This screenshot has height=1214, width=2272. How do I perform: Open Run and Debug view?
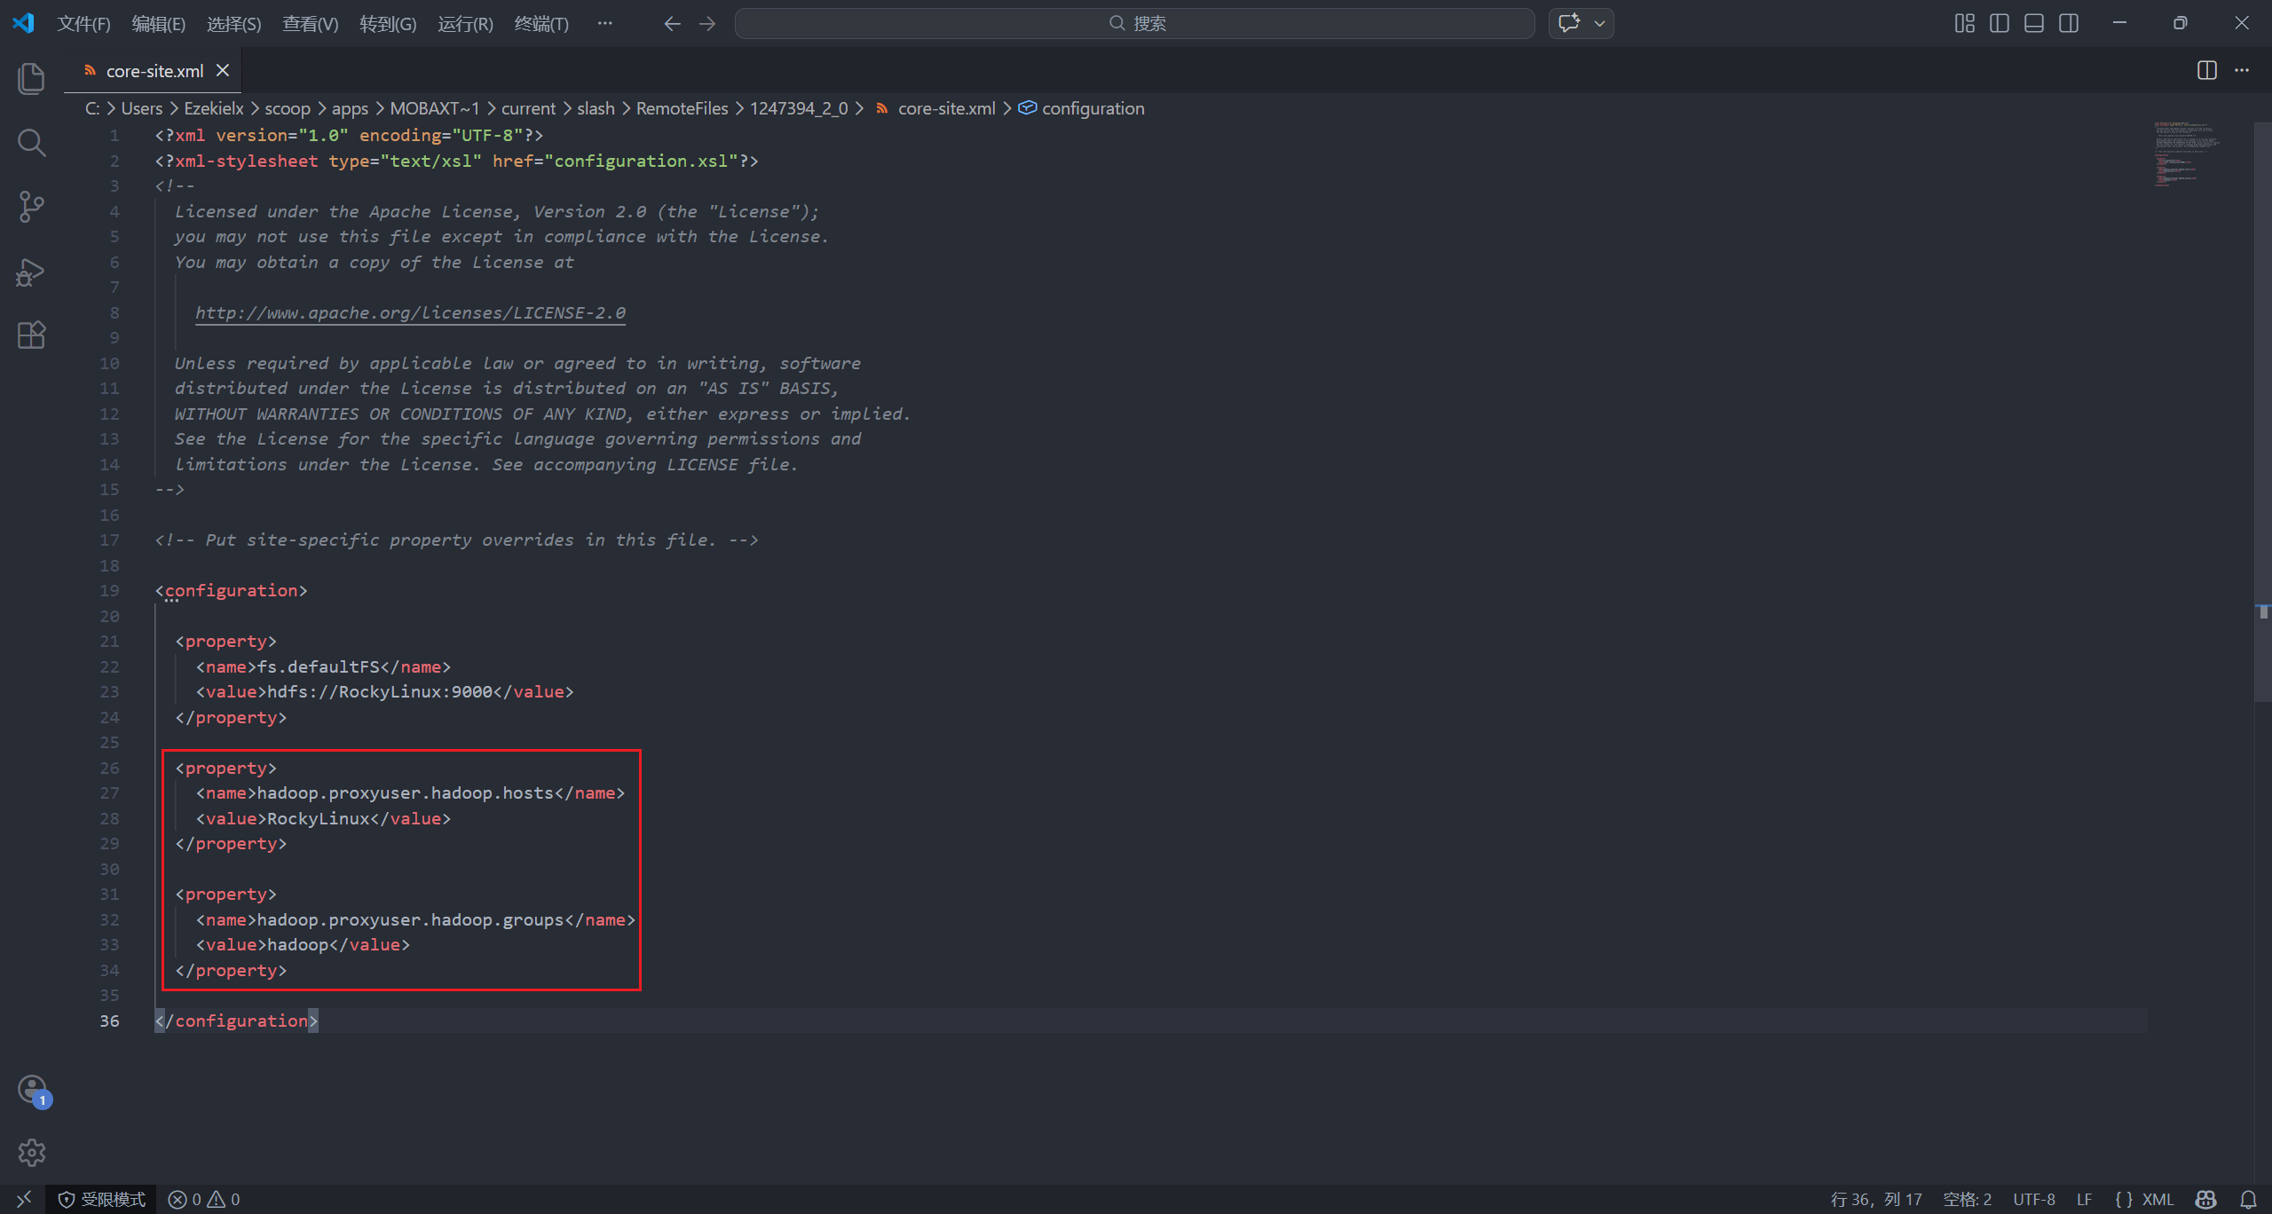31,272
